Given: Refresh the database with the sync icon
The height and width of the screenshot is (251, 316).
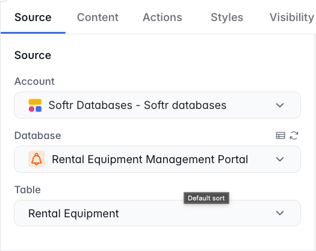Looking at the screenshot, I should 294,135.
